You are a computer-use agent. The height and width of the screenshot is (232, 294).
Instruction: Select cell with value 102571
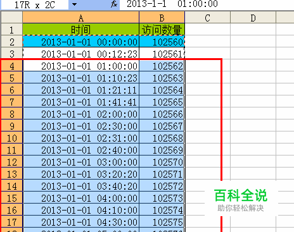tap(162, 174)
